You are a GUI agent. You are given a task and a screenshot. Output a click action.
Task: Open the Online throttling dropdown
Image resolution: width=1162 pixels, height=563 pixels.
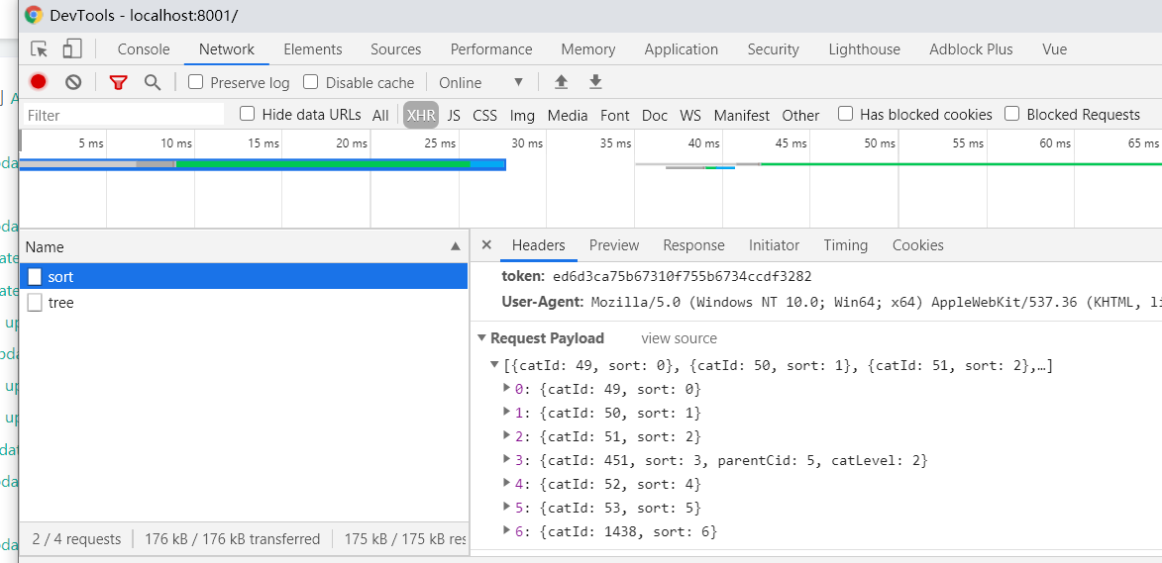point(481,82)
